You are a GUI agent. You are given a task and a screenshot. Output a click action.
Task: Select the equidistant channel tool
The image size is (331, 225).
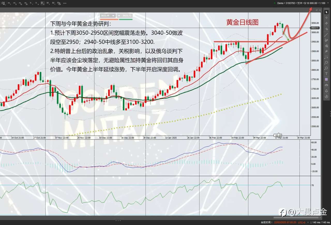(326, 46)
